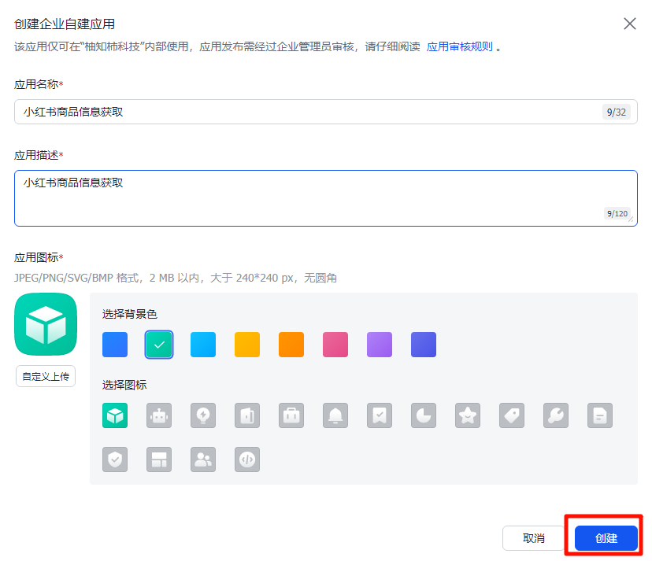Focus the 应用名称 input field

[307, 112]
